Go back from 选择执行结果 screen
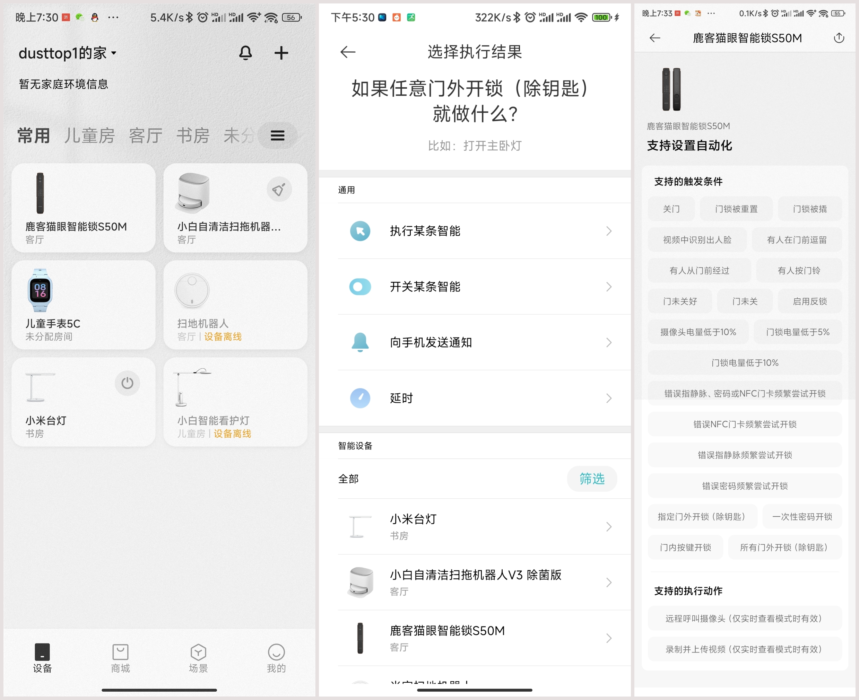 pos(348,52)
